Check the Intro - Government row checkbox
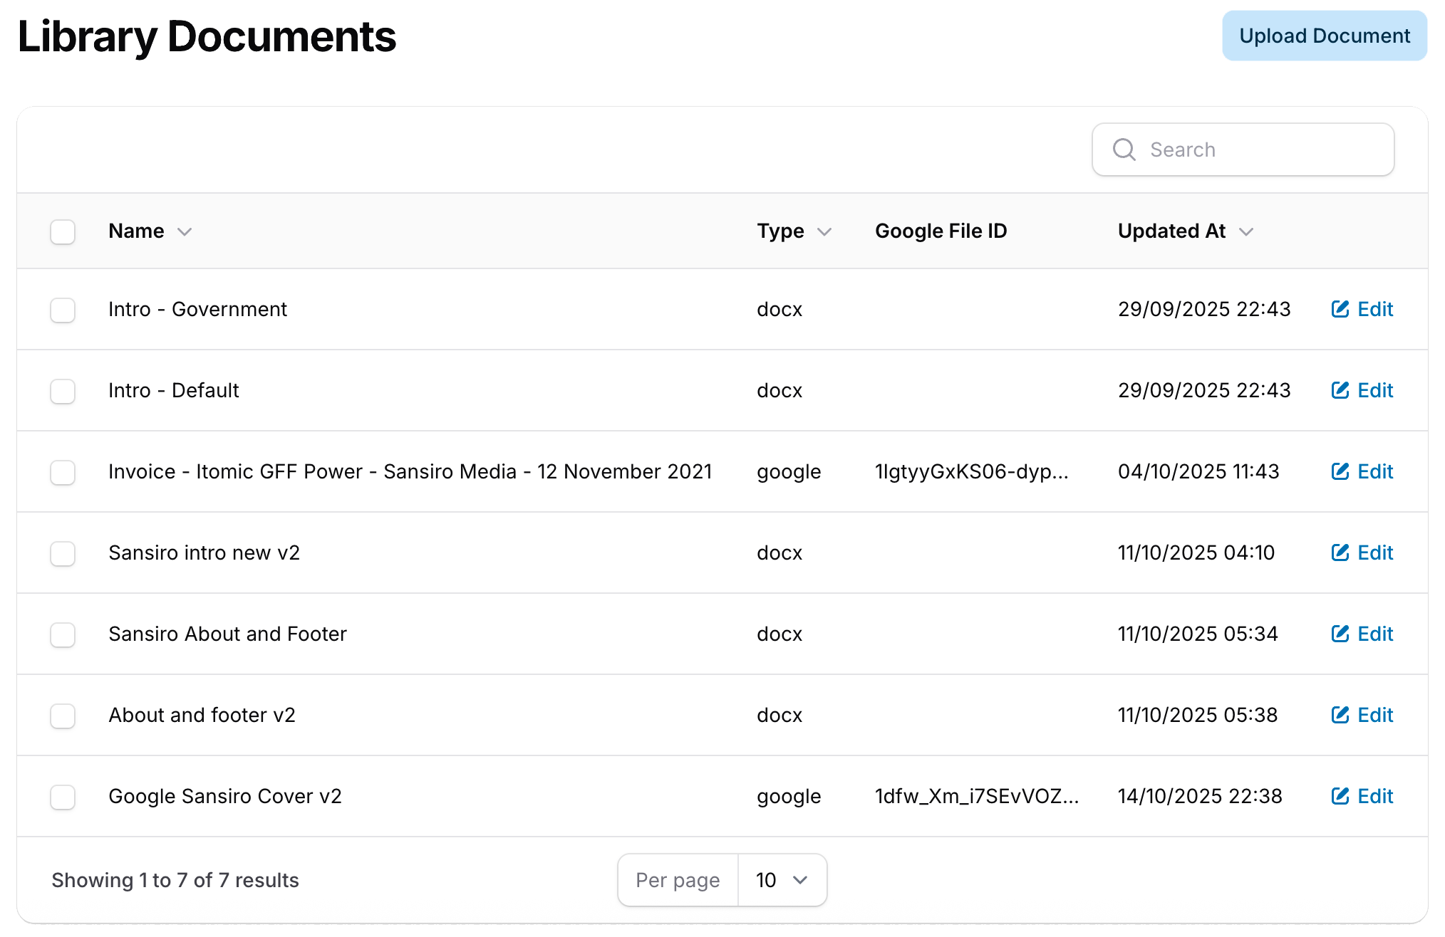The image size is (1445, 937). (x=63, y=310)
